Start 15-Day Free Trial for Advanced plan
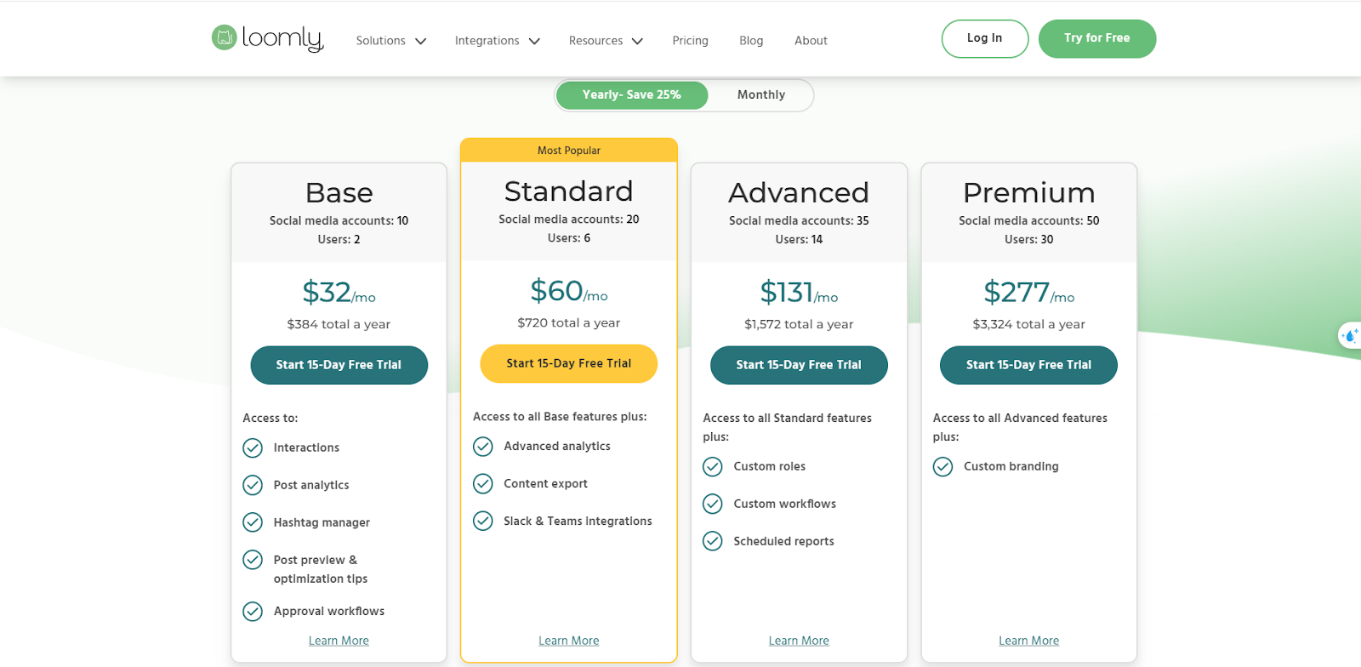1361x667 pixels. (x=799, y=365)
